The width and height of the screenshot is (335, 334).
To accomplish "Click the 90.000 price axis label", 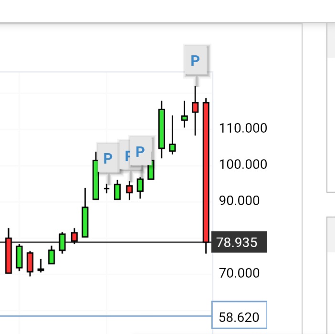I will [239, 200].
